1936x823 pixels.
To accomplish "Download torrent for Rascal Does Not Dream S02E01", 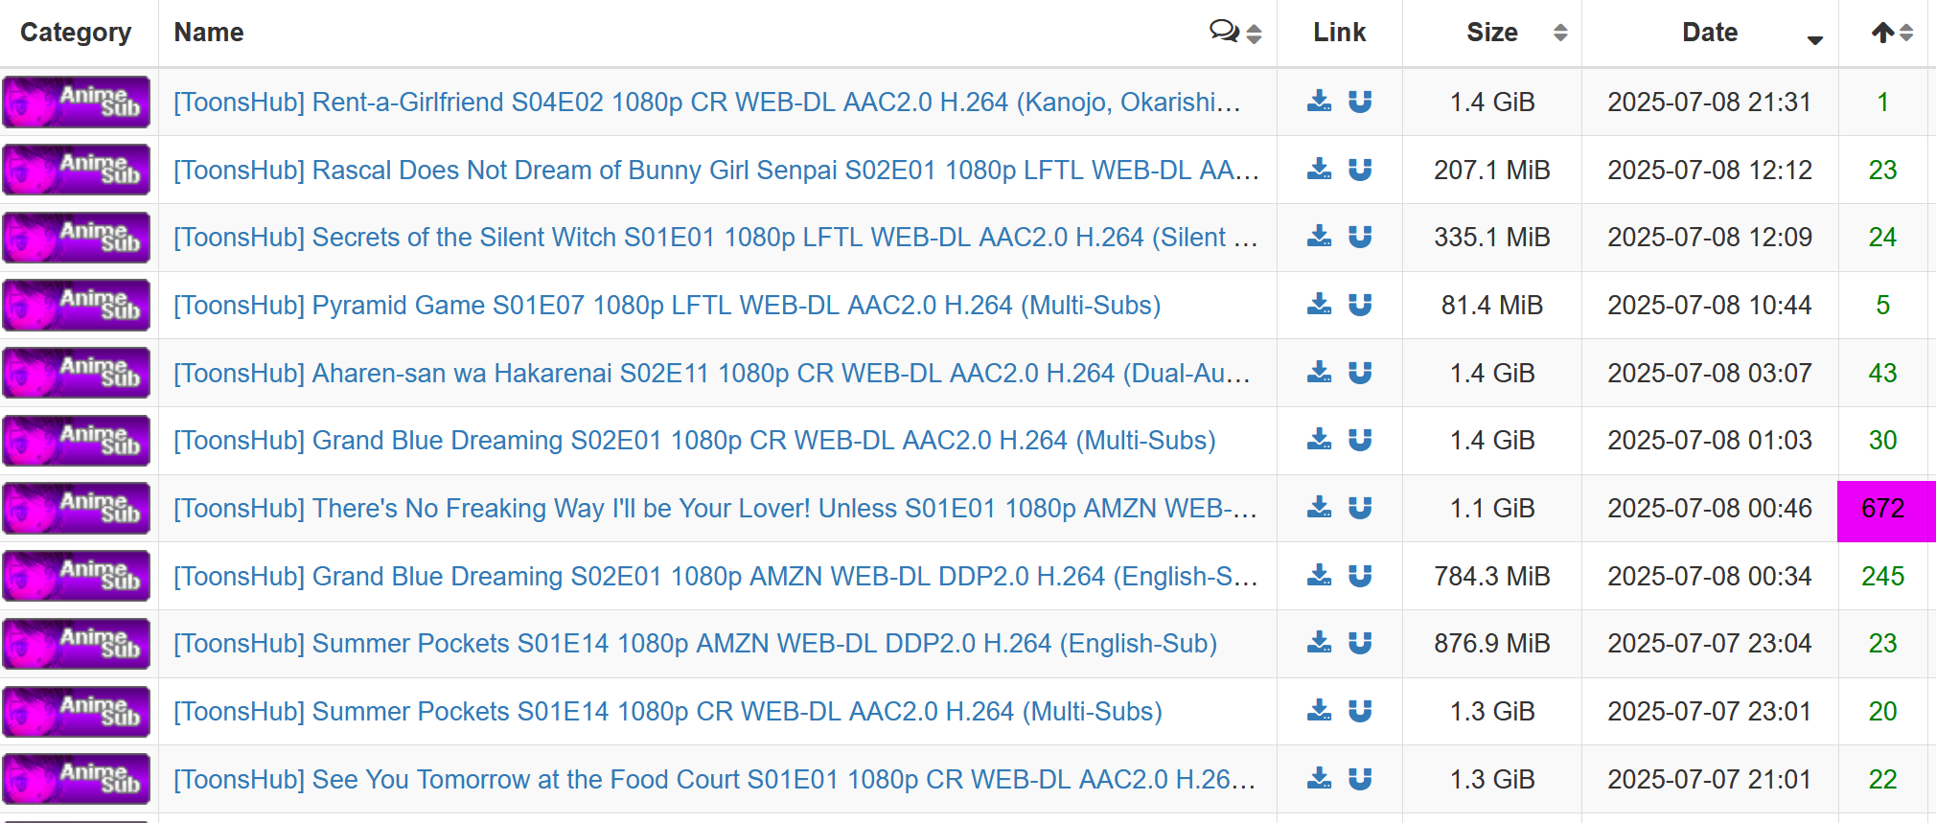I will 1319,170.
